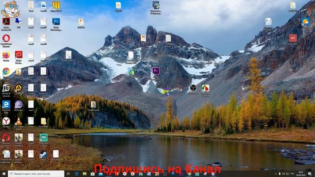Open the OBS Studio desktop shortcut

[193, 88]
